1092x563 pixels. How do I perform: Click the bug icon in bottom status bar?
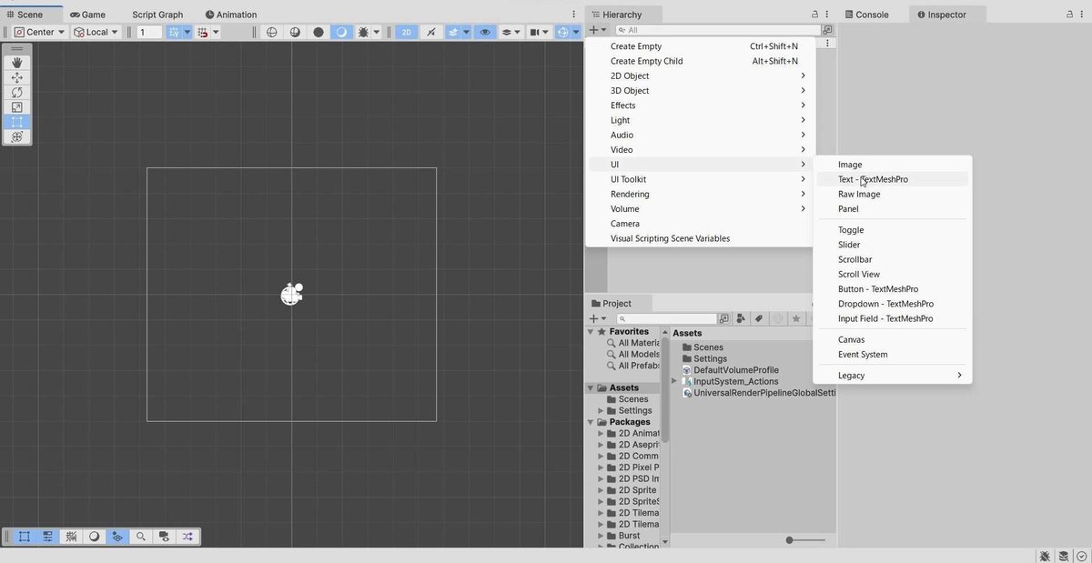(x=1046, y=556)
